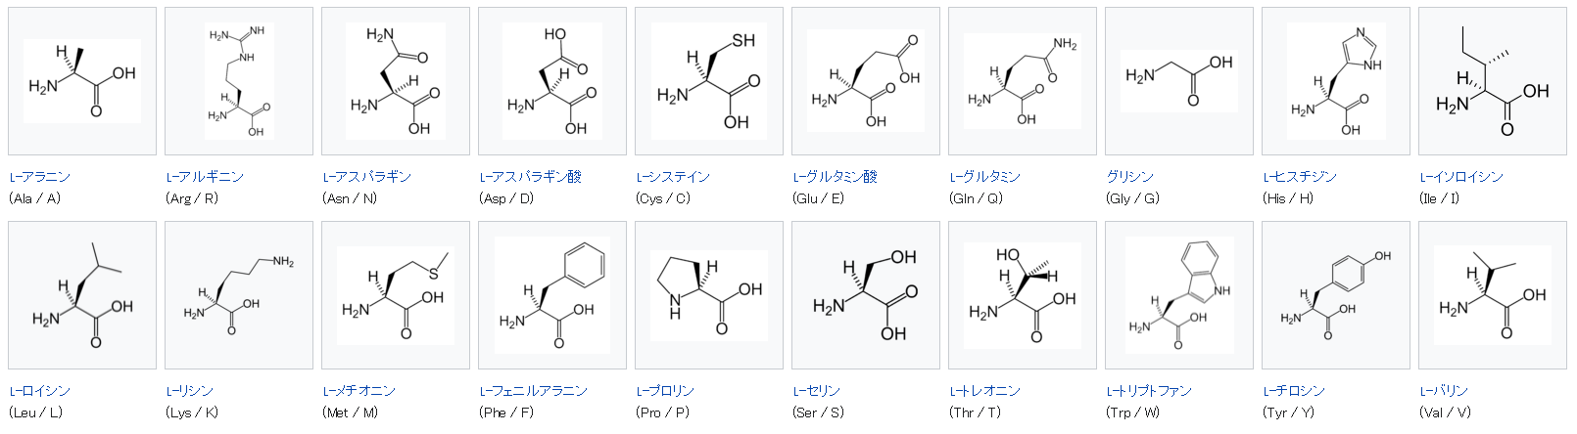1577x434 pixels.
Task: Click the L-ヒスチジン structure thumbnail
Action: coord(1336,81)
